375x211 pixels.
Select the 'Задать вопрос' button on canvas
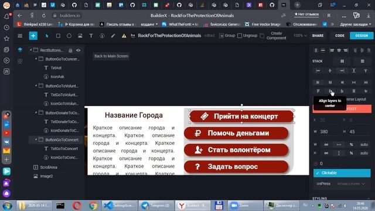[x=236, y=166]
